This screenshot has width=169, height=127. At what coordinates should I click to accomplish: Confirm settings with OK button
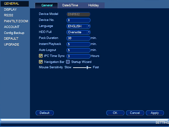coord(115,113)
